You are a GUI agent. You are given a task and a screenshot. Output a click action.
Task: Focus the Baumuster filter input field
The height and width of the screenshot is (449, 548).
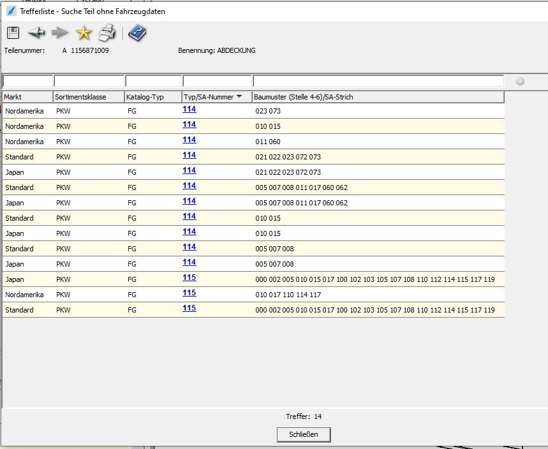click(378, 81)
